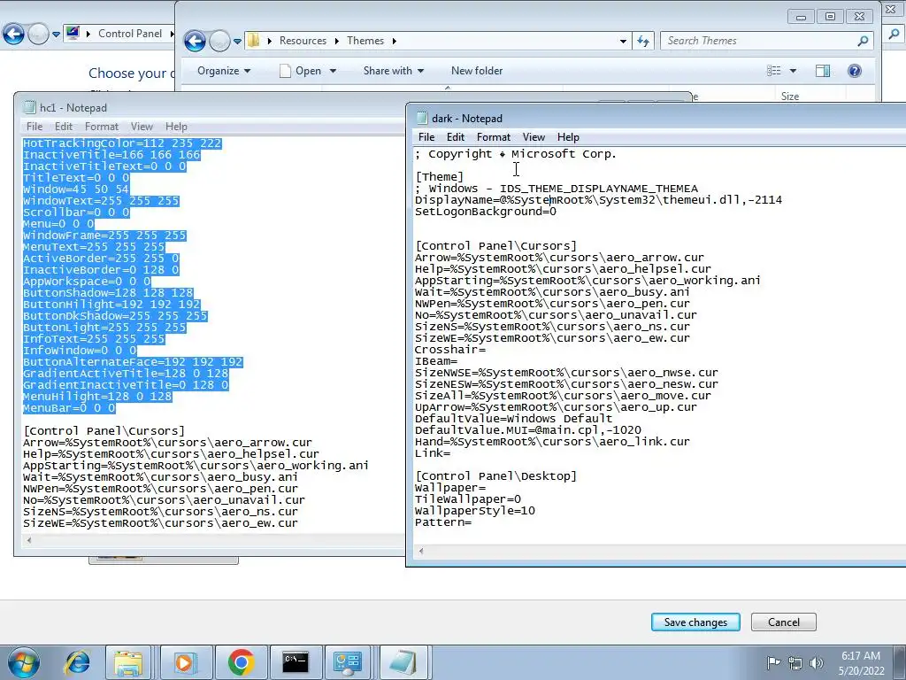Click 'DefaultValue=Windows Default' line in dark Notepad
The width and height of the screenshot is (906, 680).
click(514, 419)
